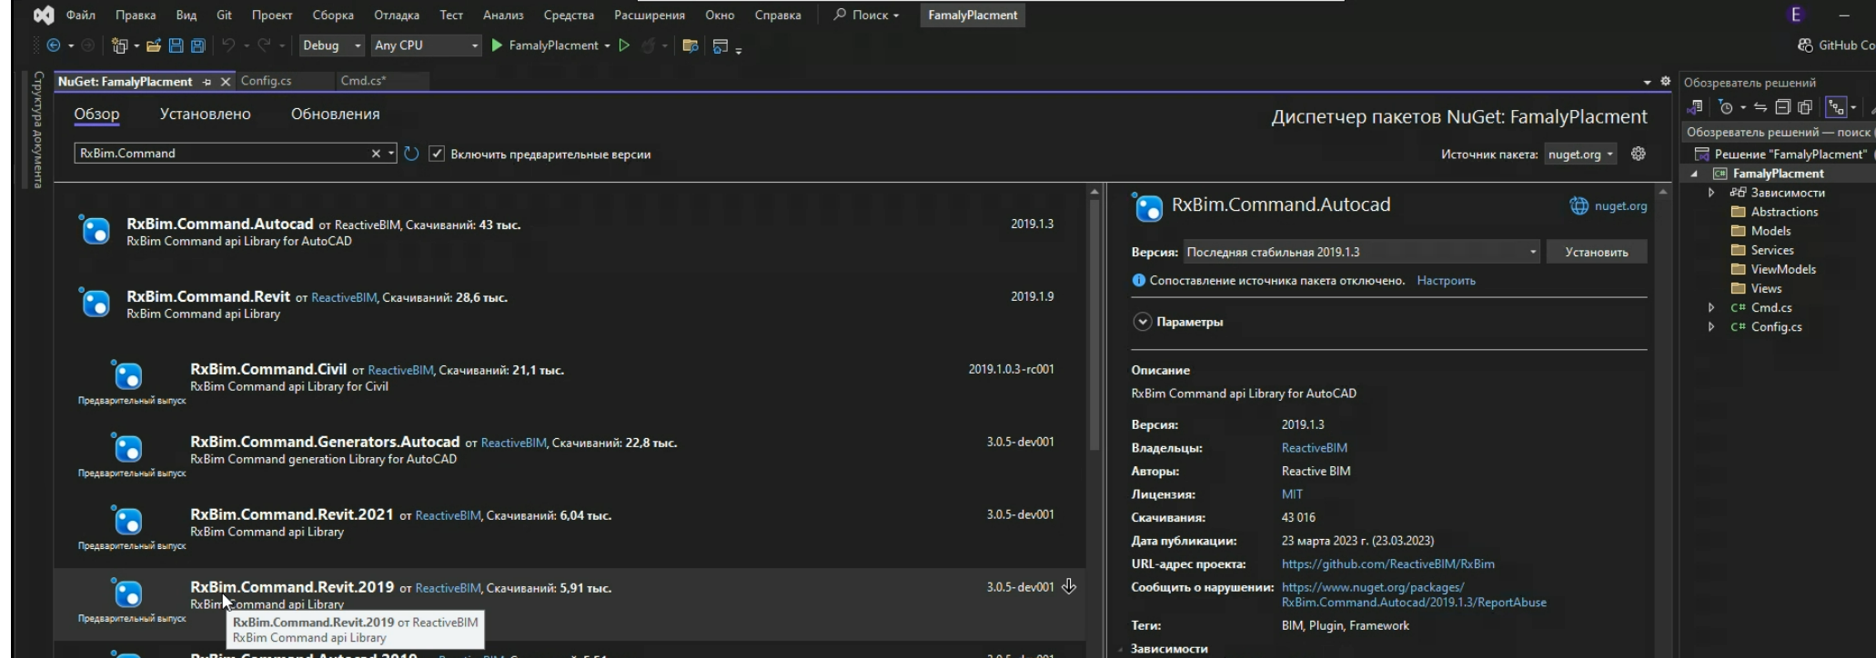Toggle Solution Explorer view switch button
This screenshot has width=1876, height=658.
[x=1694, y=107]
